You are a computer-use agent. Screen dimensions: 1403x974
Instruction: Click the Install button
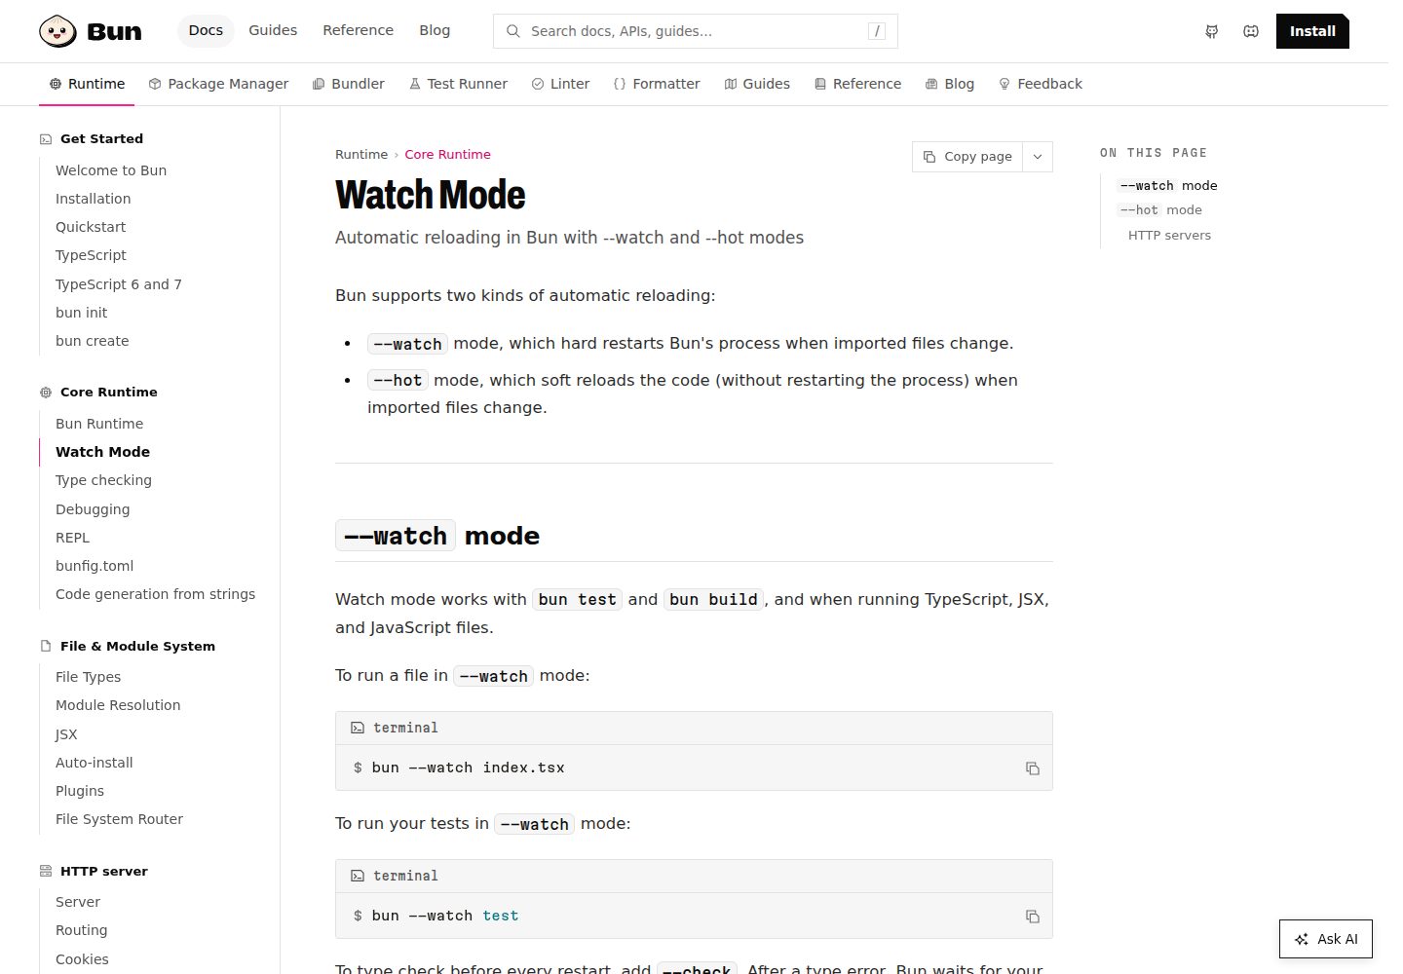tap(1312, 31)
